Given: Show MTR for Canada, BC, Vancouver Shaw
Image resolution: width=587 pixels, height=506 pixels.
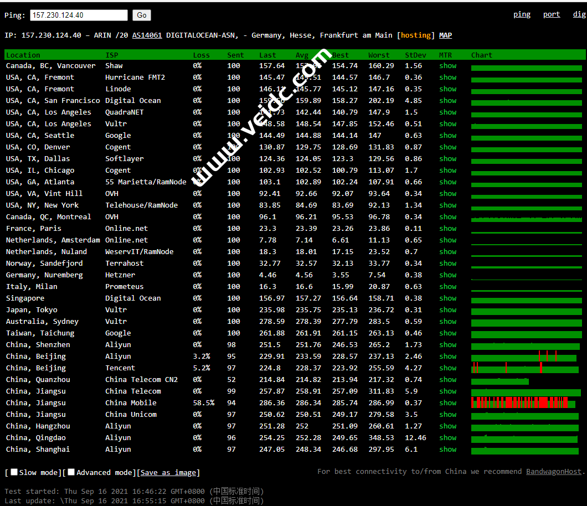Looking at the screenshot, I should 448,65.
